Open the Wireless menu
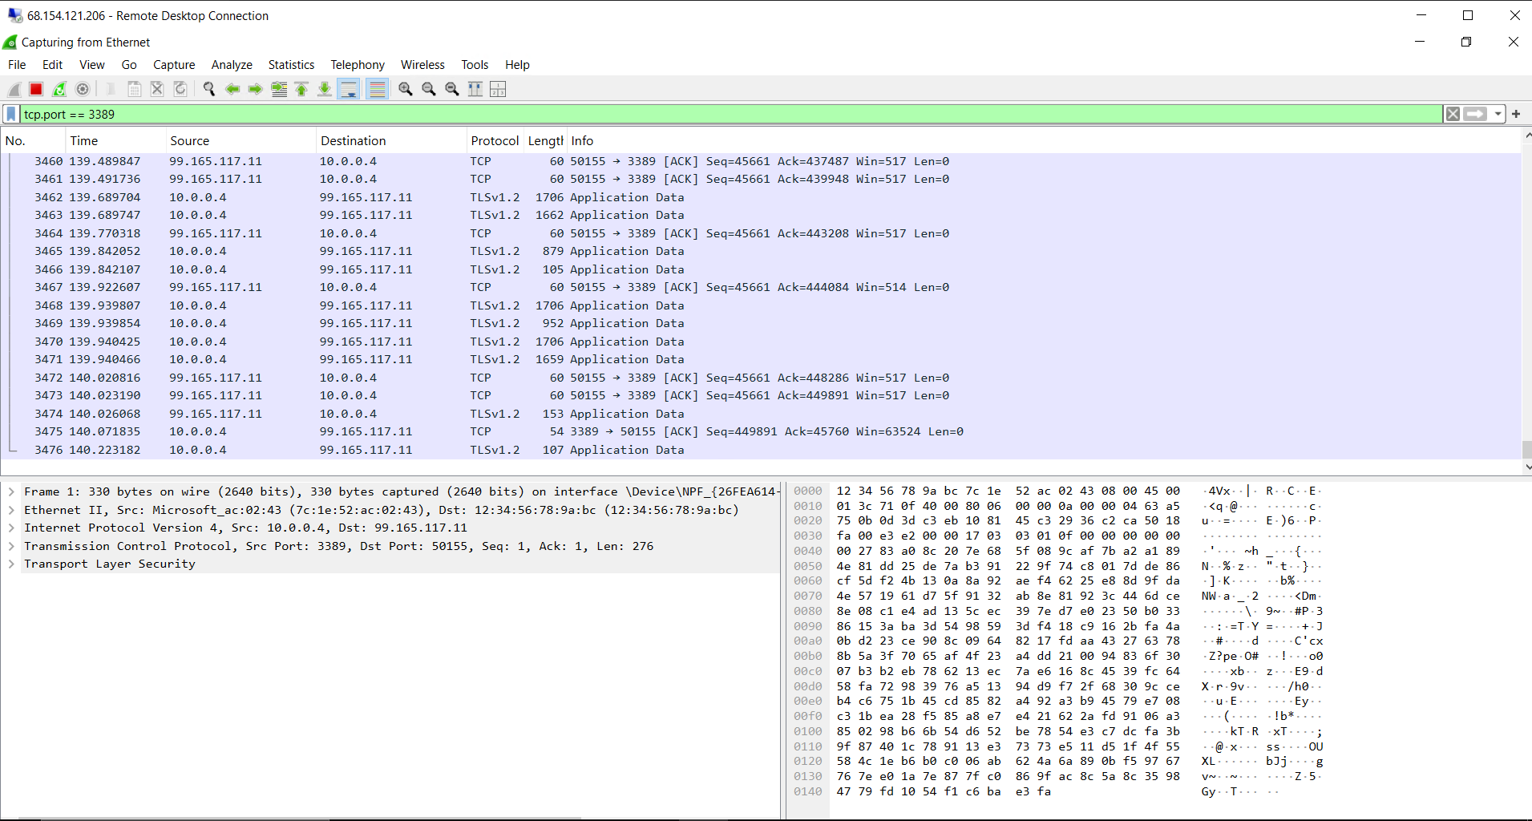 coord(422,65)
